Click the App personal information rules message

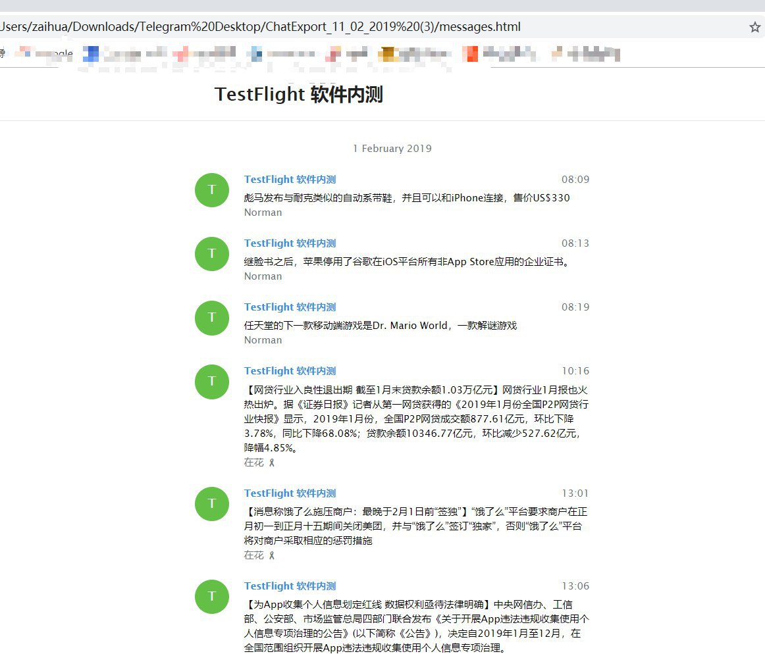pos(416,626)
